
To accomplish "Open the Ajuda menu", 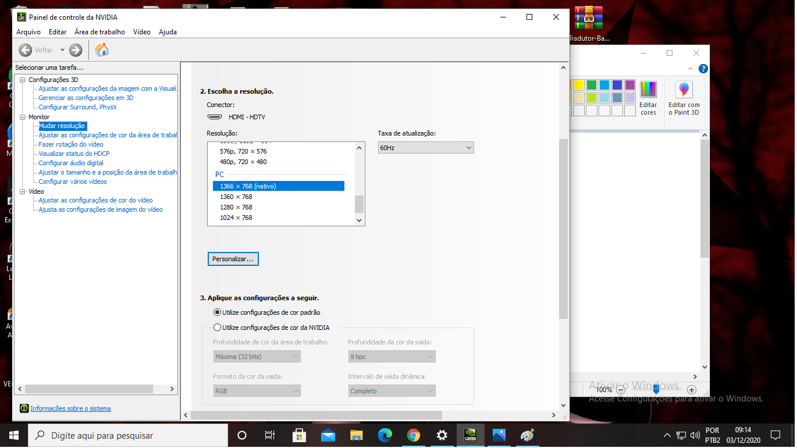I will point(168,32).
